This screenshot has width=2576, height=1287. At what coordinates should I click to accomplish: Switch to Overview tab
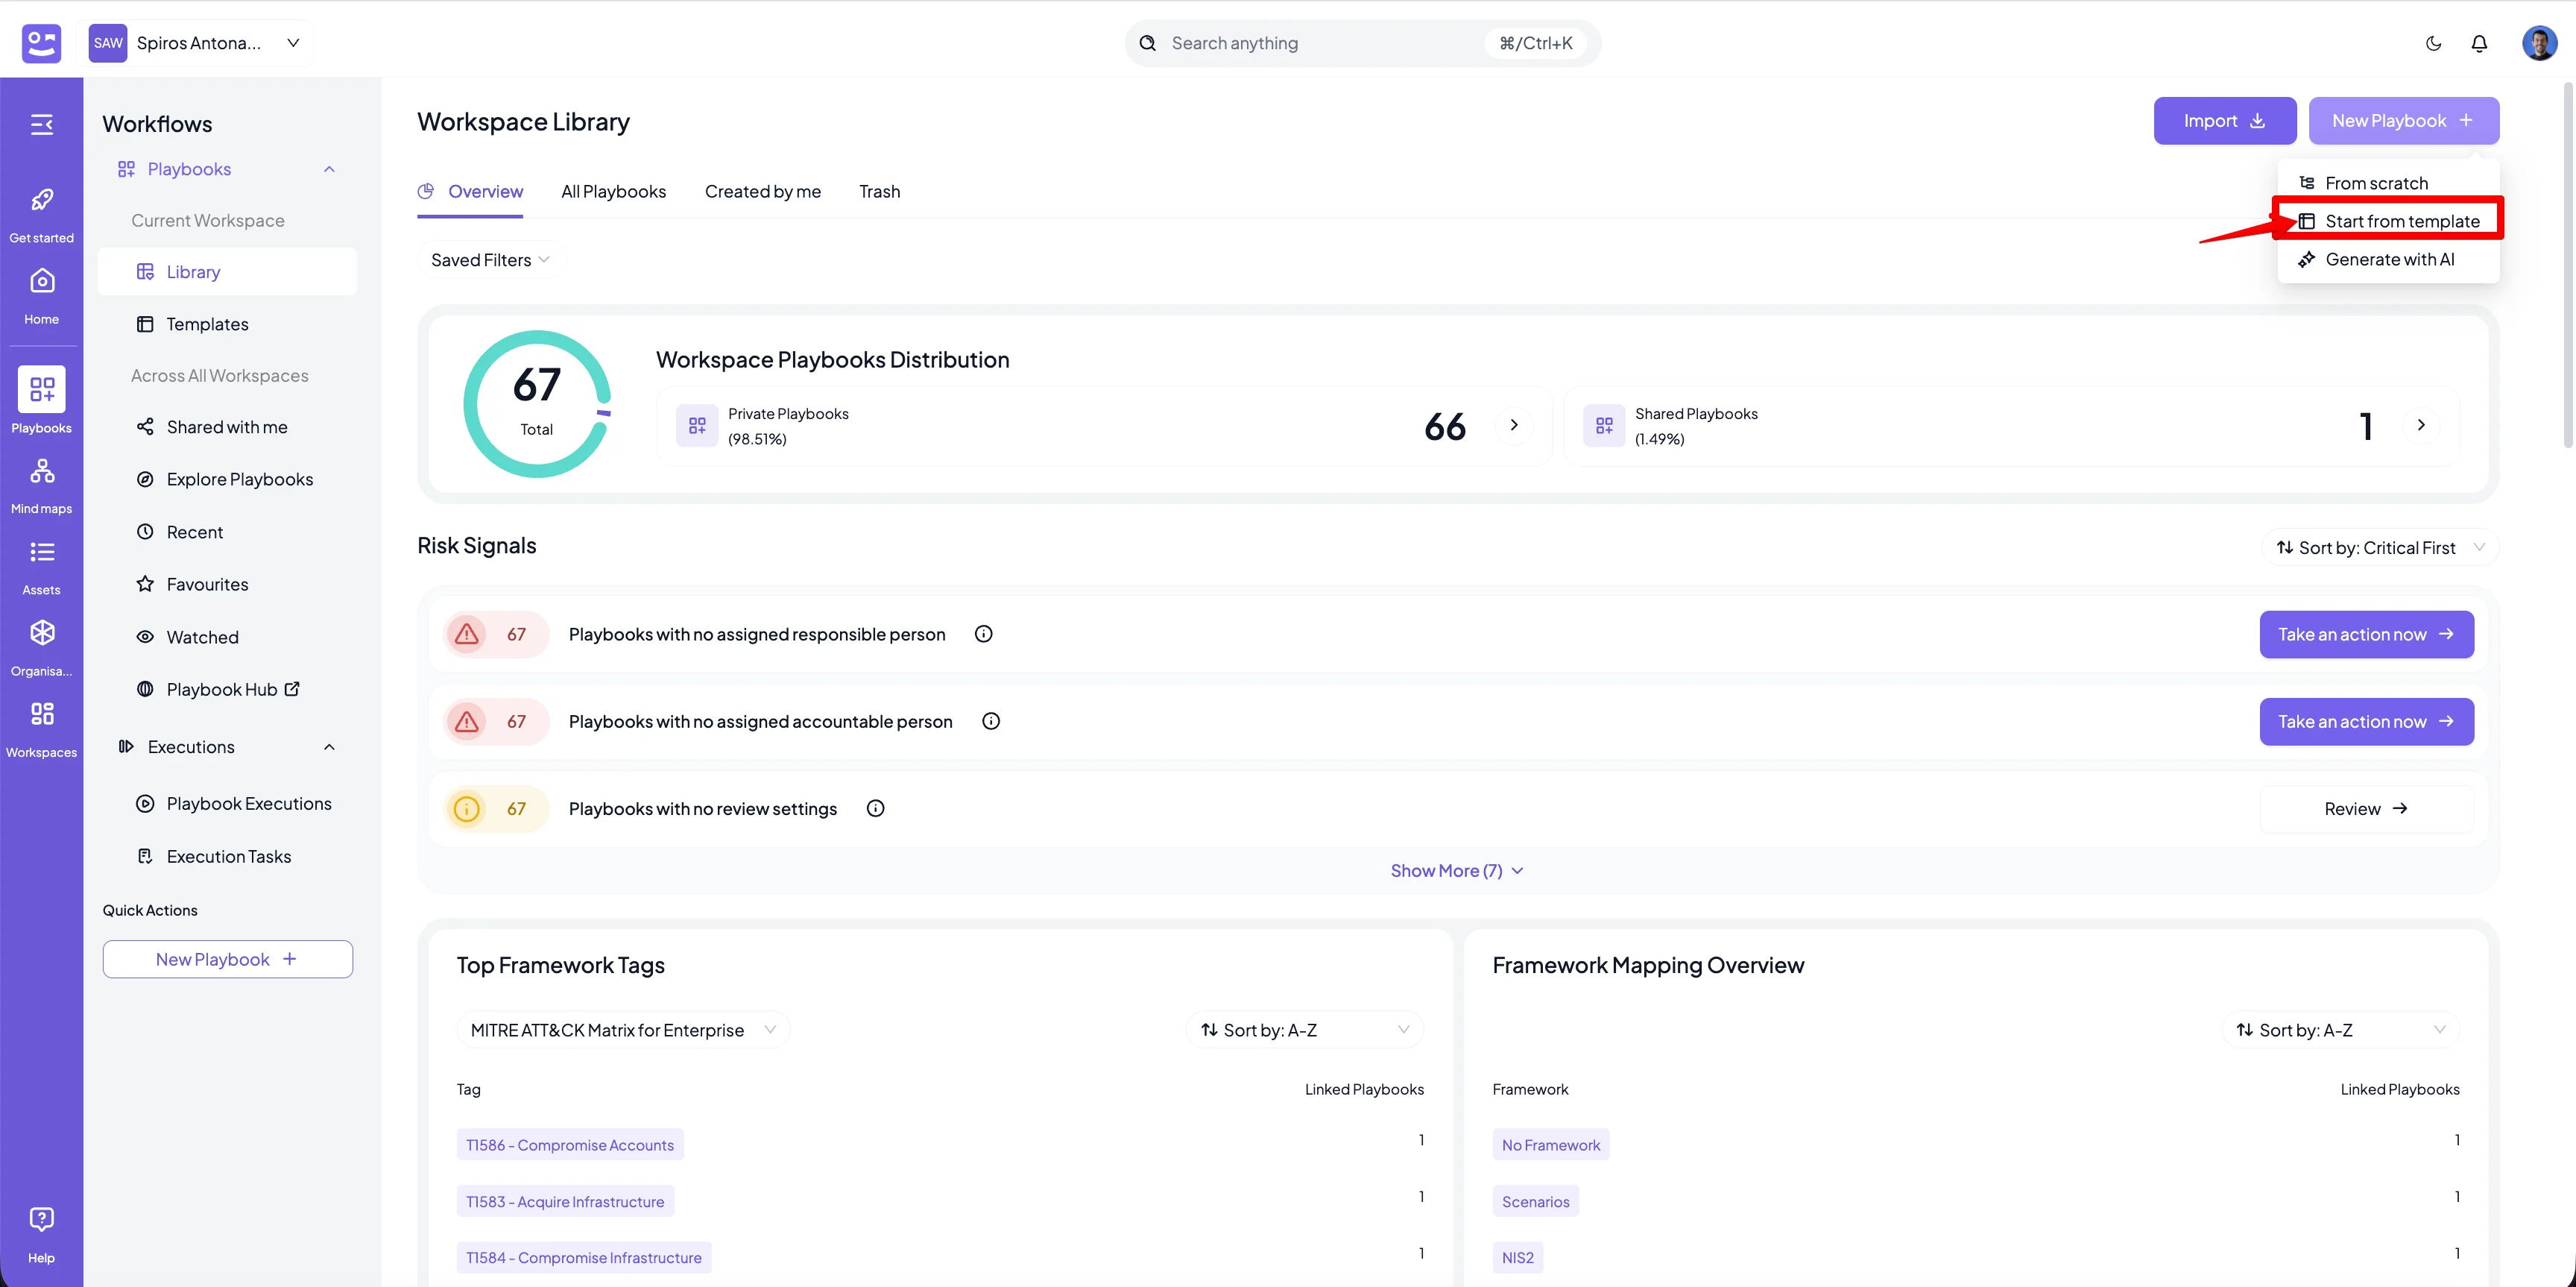point(470,191)
